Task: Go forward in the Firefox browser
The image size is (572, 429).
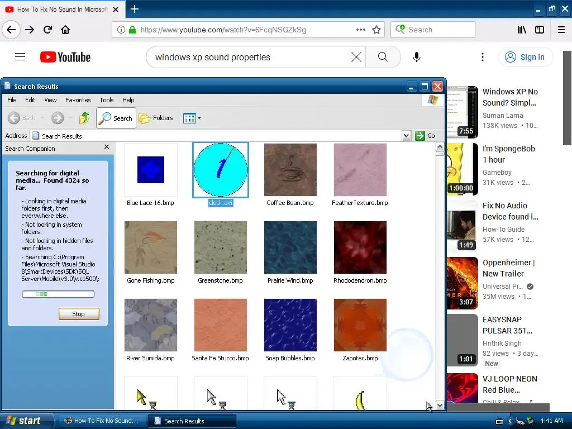Action: (30, 30)
